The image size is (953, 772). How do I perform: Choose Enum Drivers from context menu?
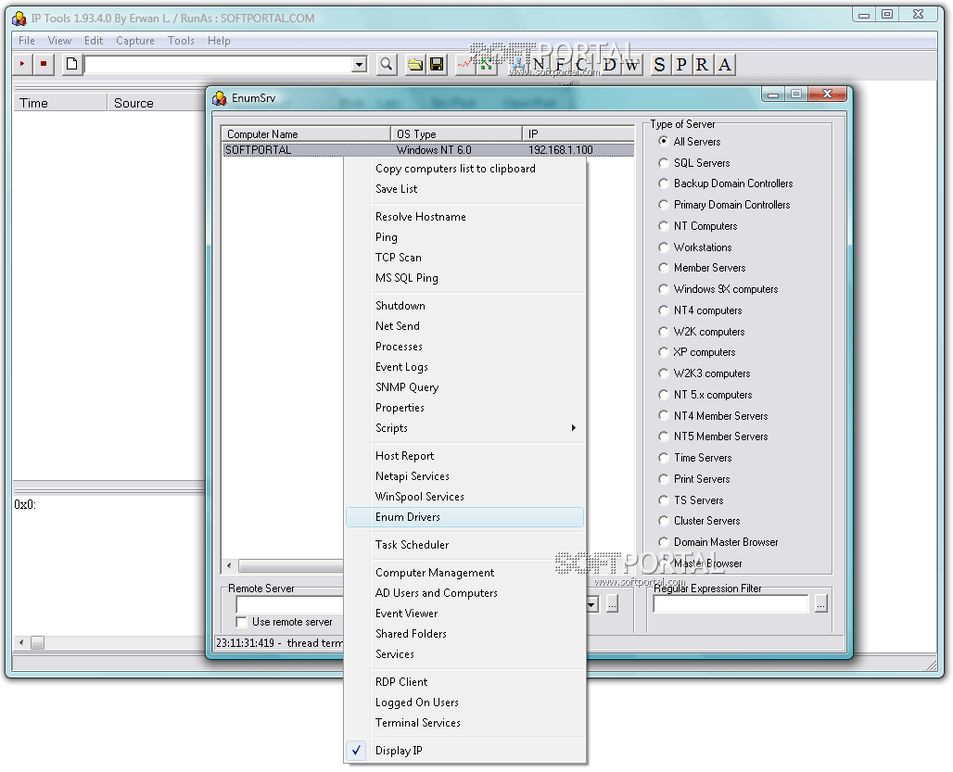[x=465, y=517]
